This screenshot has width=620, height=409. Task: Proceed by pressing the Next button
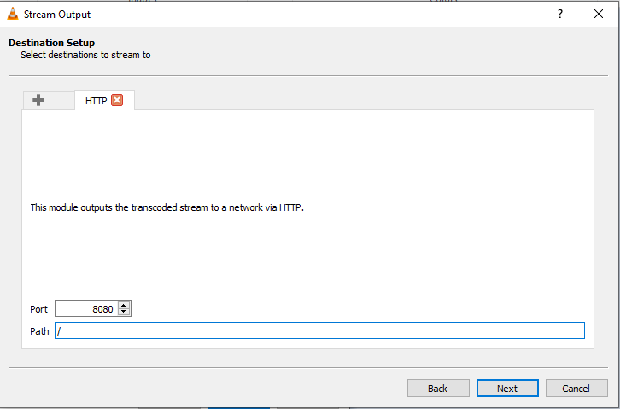(507, 389)
